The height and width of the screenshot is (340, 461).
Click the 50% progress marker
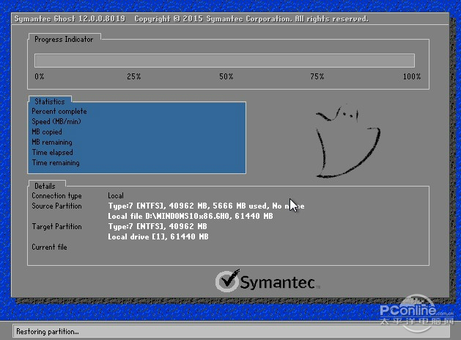pyautogui.click(x=226, y=76)
